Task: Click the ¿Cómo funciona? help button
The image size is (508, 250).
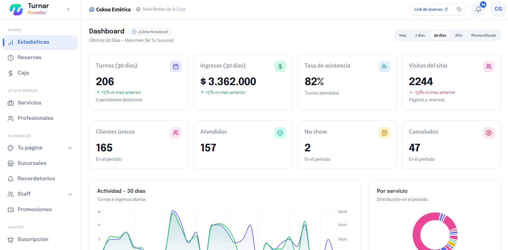Action: pos(150,32)
